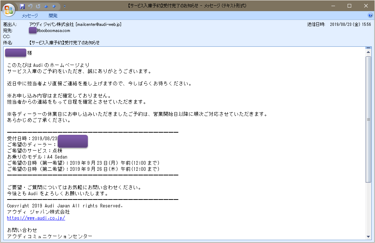
Task: Go to next item with down arrow icon
Action: click(54, 6)
